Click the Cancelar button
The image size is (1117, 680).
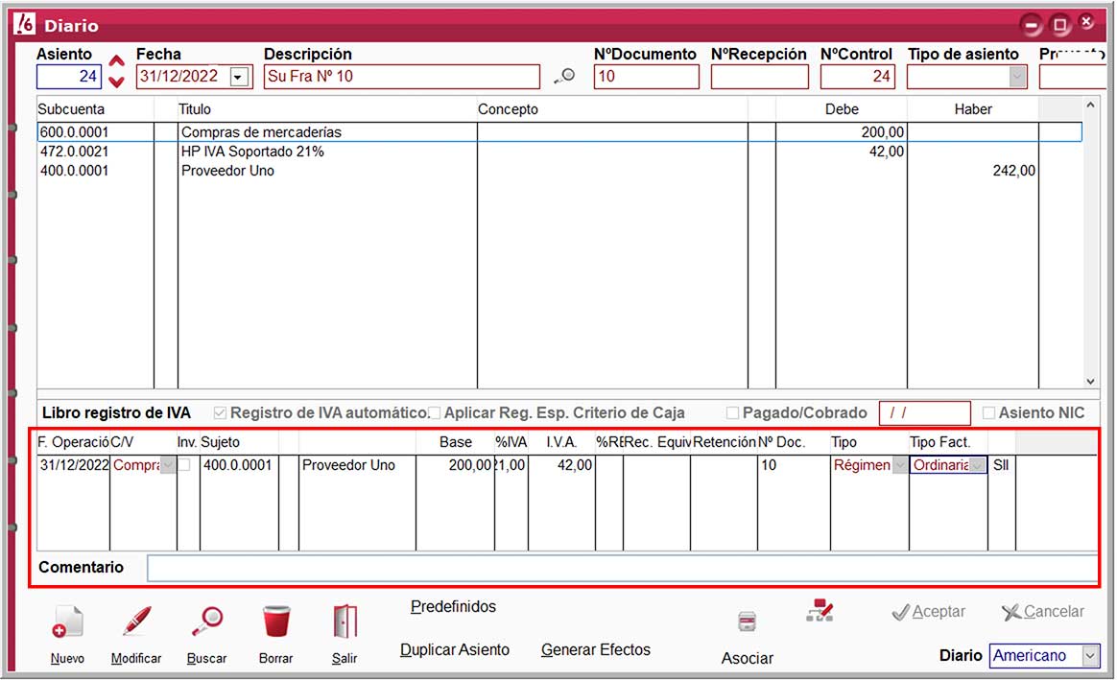[1043, 612]
